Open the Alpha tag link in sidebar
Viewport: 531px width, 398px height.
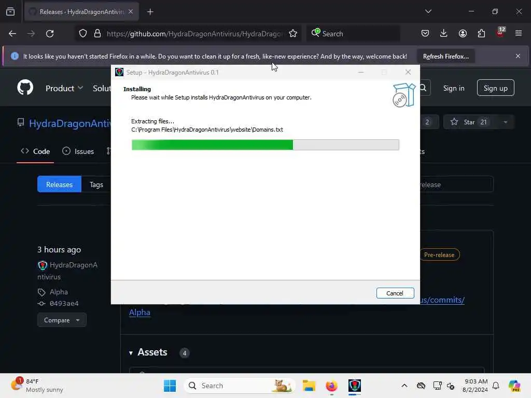[59, 292]
